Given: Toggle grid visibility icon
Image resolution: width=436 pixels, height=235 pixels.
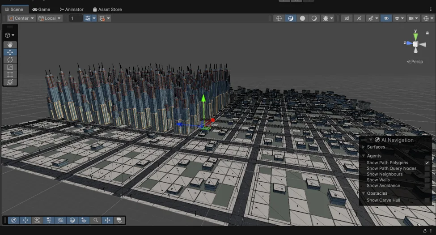Looking at the screenshot, I should click(x=88, y=18).
